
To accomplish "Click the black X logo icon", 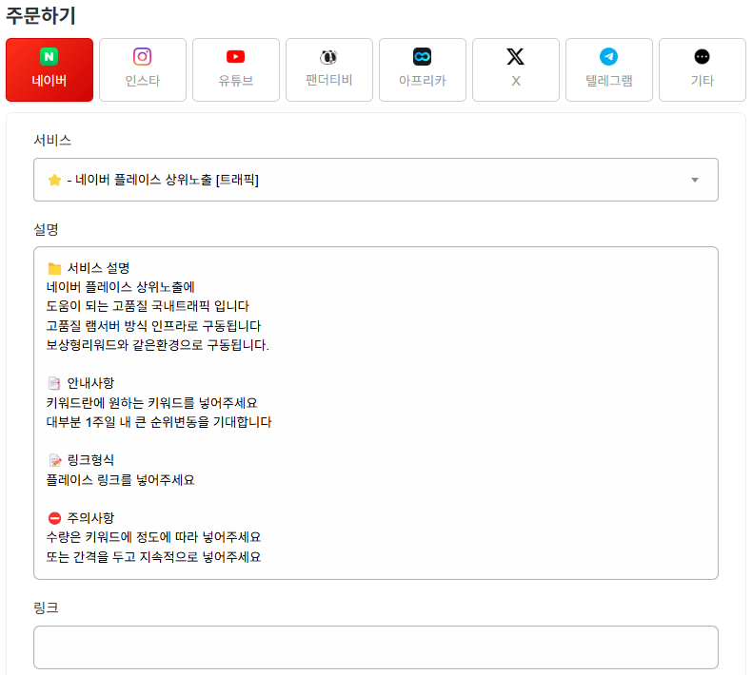I will point(515,57).
